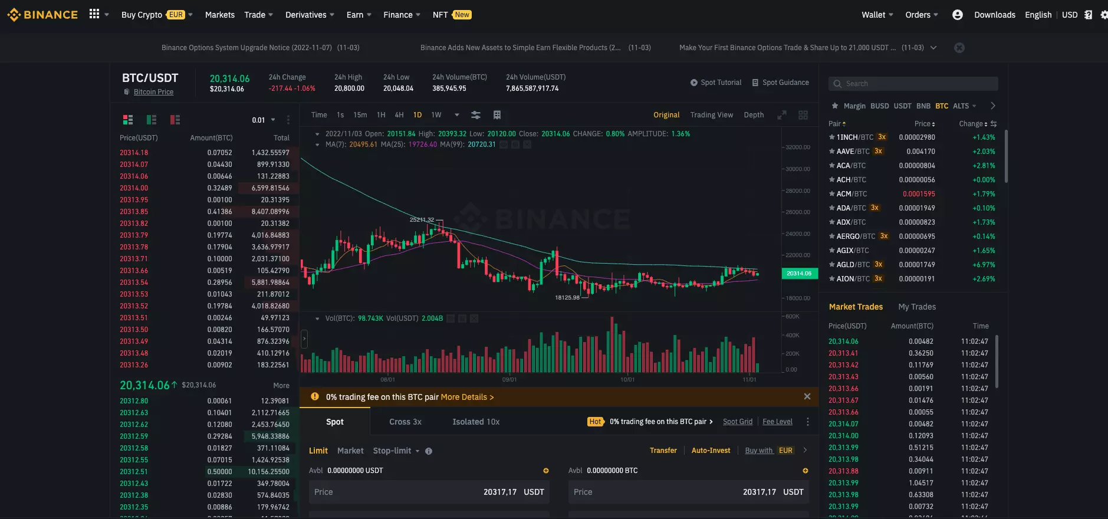Open the Trade dropdown menu
The image size is (1108, 519).
click(258, 15)
